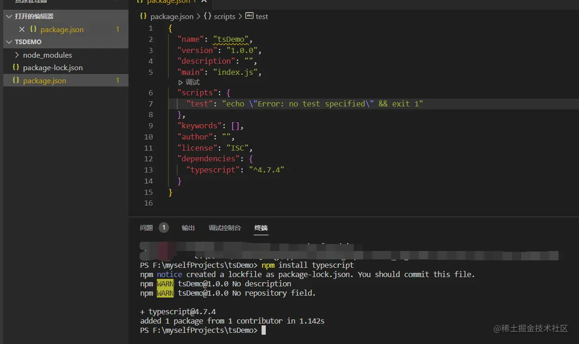Click line number 13 in gutter
The height and width of the screenshot is (344, 579).
click(x=148, y=170)
